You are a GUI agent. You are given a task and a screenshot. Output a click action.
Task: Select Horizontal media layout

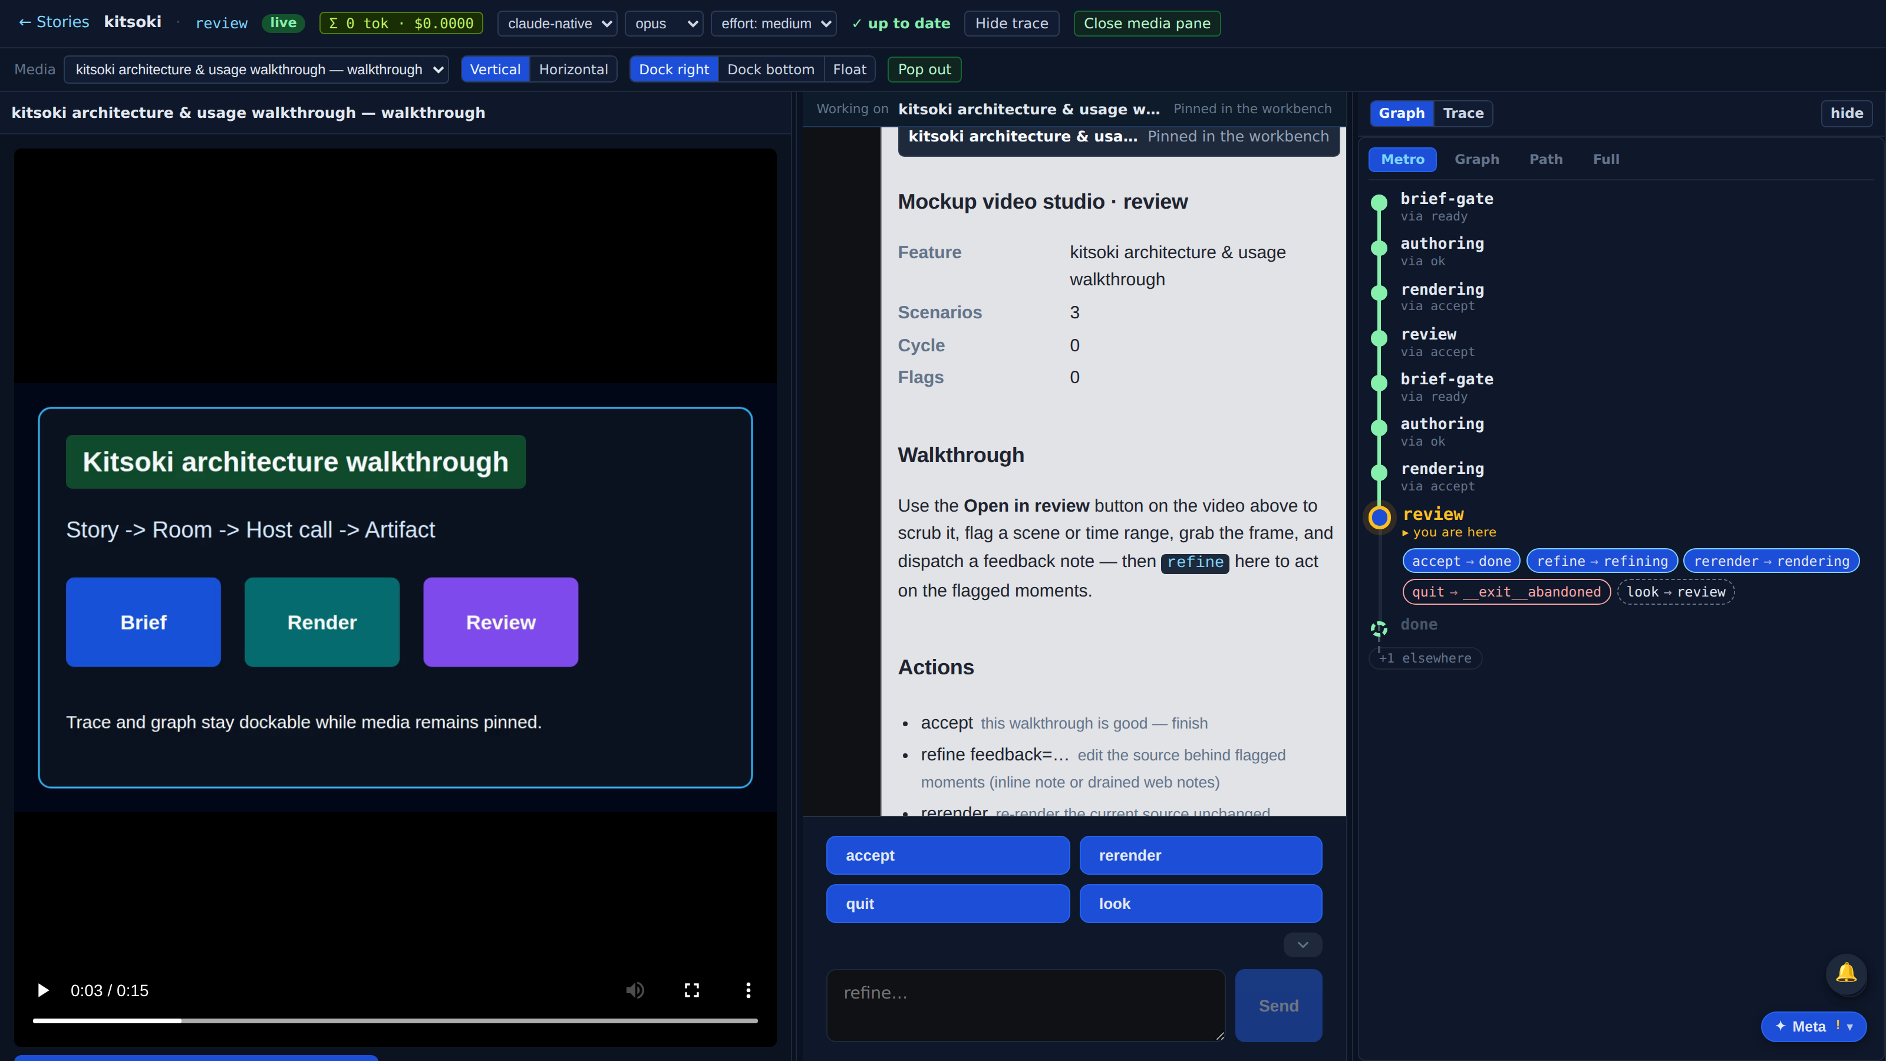point(573,70)
